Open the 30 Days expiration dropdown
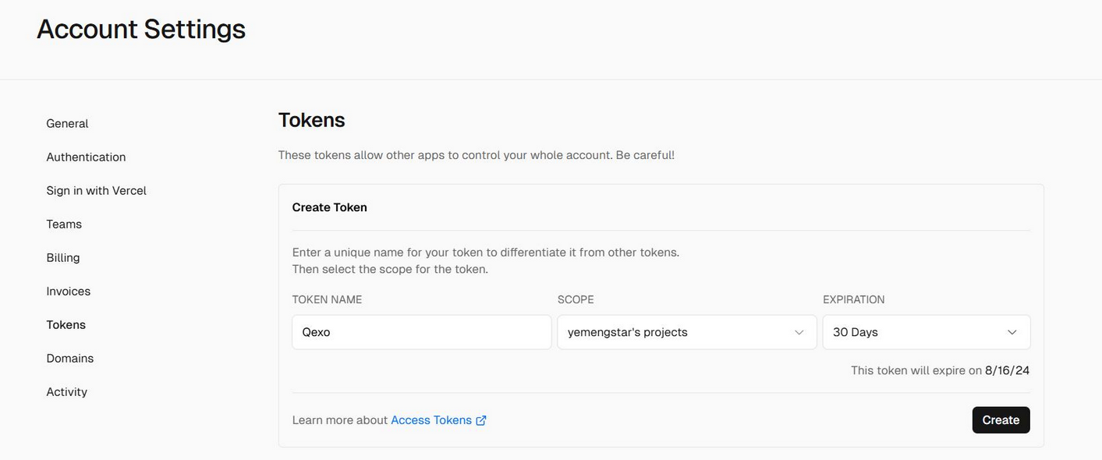This screenshot has height=460, width=1102. coord(927,332)
